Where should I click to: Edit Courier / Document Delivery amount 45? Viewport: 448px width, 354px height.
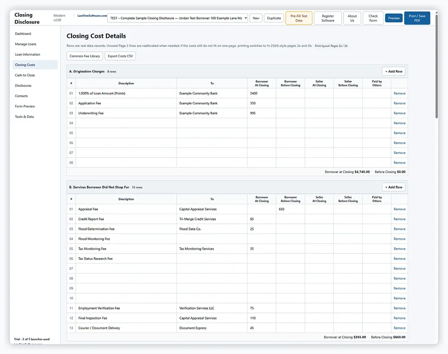coord(262,328)
